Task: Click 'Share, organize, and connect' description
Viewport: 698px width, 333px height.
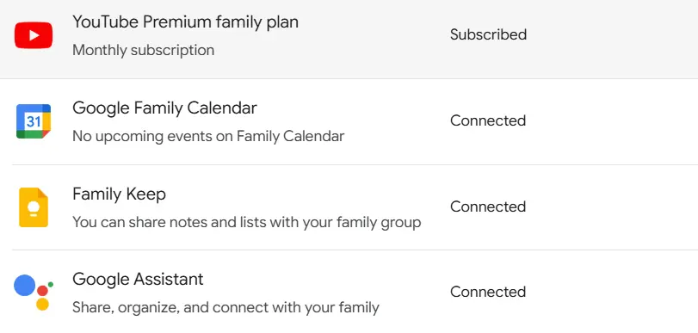Action: point(225,307)
